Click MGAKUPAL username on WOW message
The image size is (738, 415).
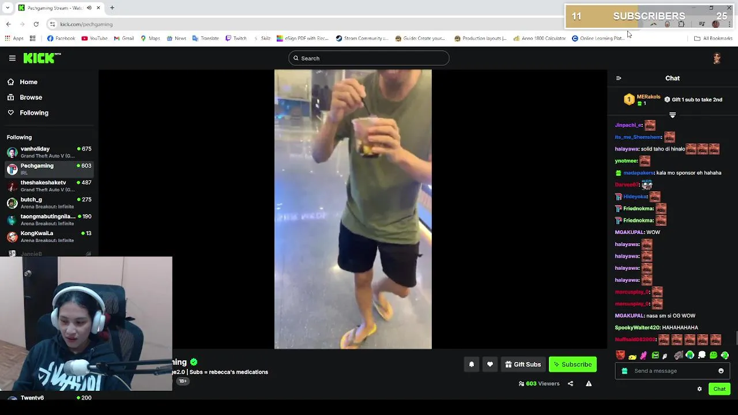click(x=629, y=232)
